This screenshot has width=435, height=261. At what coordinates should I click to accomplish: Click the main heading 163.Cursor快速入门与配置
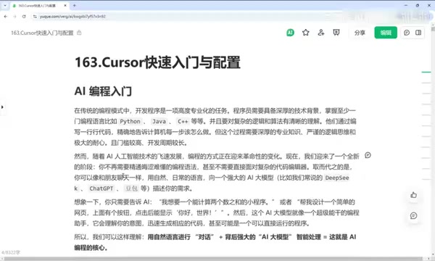point(157,62)
